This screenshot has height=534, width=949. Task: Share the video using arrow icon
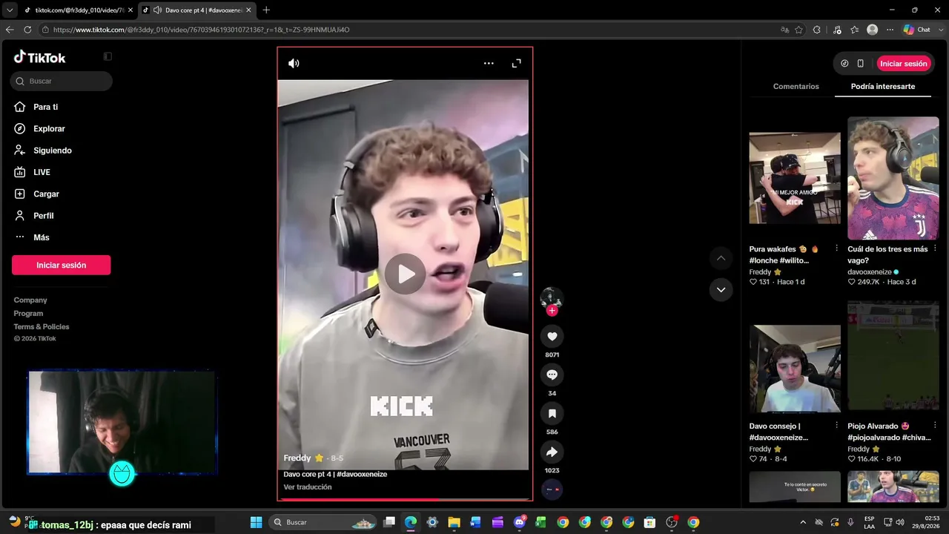click(552, 452)
